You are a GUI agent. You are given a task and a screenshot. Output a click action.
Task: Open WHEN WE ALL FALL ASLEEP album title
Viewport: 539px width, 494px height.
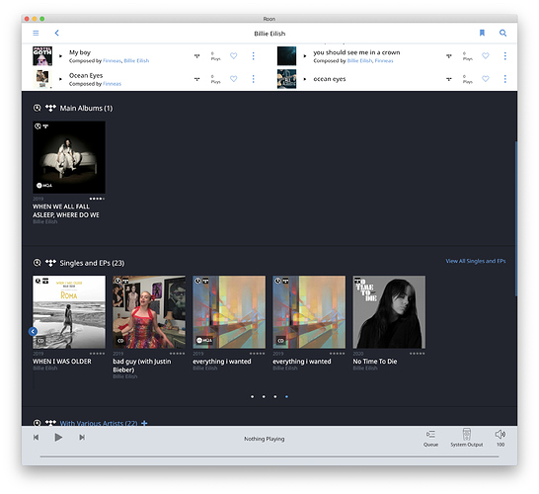pyautogui.click(x=66, y=210)
